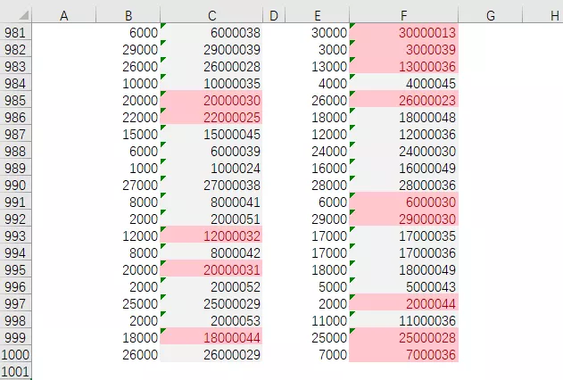The width and height of the screenshot is (563, 380).
Task: Click cell containing 26000029
Action: (211, 354)
